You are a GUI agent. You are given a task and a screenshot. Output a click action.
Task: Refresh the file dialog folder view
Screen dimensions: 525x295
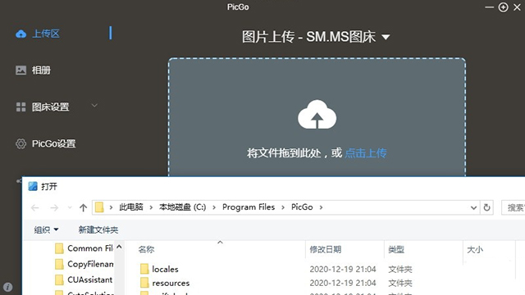pos(486,207)
